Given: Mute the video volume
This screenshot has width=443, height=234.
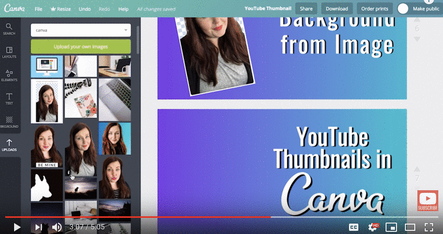Looking at the screenshot, I should click(x=57, y=227).
